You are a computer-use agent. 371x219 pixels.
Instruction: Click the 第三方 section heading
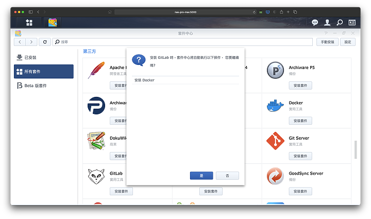90,51
